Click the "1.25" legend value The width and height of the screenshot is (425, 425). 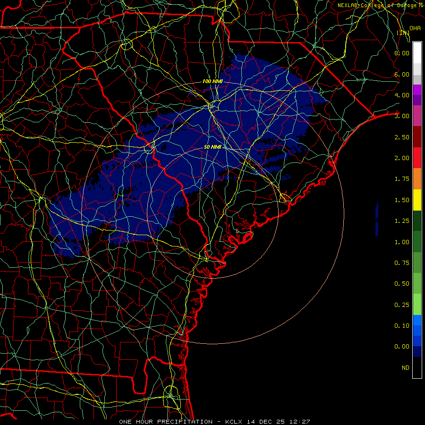(402, 221)
